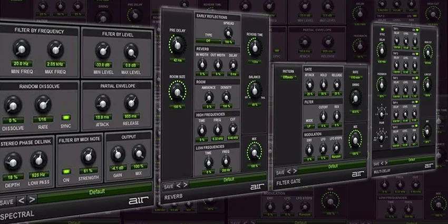Toggle Tap 4 ON in Multi-Delay
448x224 pixels.
(x=417, y=102)
